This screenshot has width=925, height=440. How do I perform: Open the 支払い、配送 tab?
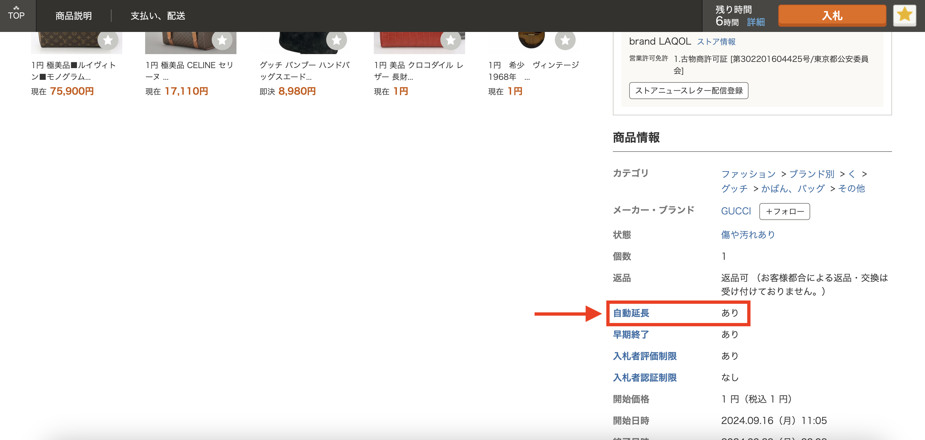(157, 16)
